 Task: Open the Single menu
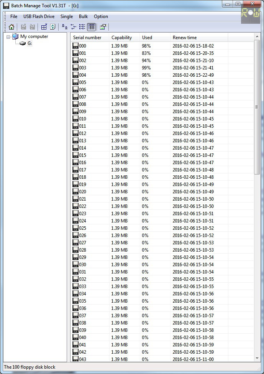67,16
